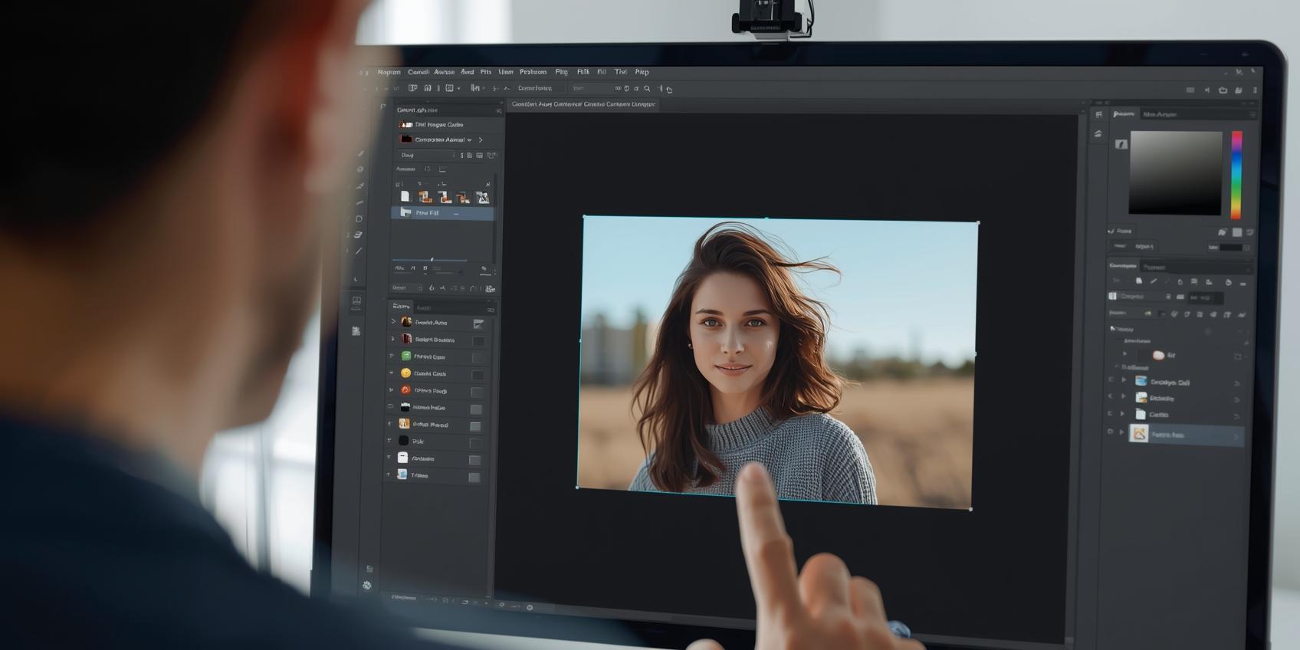1300x650 pixels.
Task: Click the page icon in the right layers toolbar
Action: coord(1139,281)
